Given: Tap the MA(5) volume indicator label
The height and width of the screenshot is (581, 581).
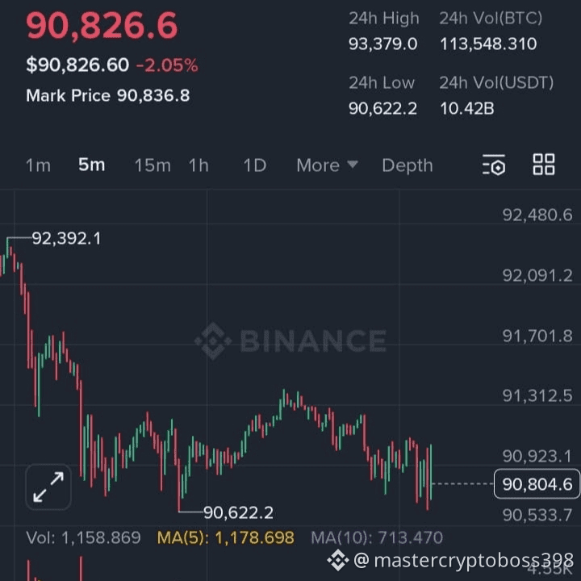Looking at the screenshot, I should pos(225,537).
